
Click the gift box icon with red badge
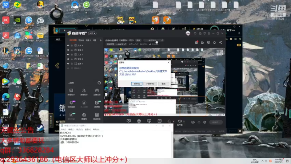pos(196,42)
